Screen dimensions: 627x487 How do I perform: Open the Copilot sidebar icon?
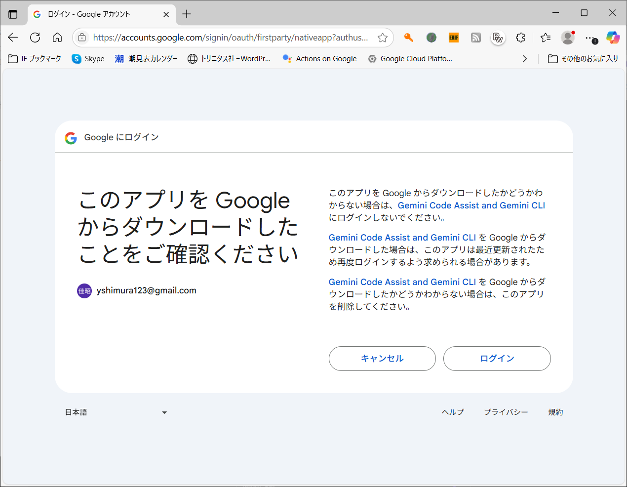click(613, 38)
